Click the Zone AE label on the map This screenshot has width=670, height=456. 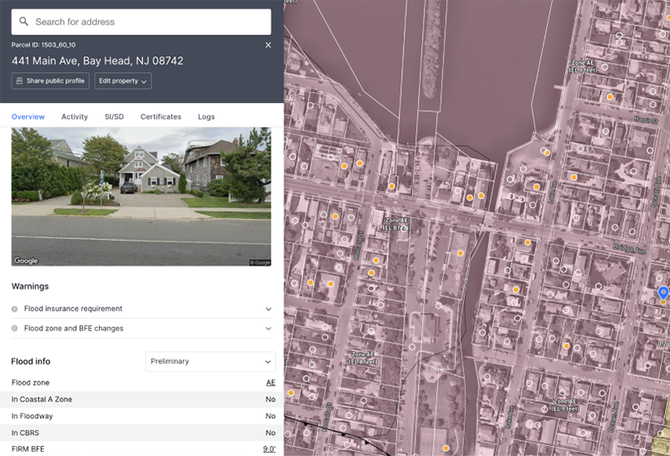(396, 224)
